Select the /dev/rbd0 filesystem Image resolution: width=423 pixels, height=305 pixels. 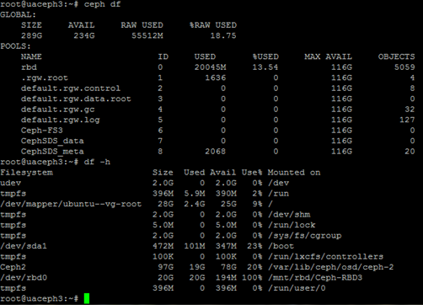pyautogui.click(x=24, y=278)
